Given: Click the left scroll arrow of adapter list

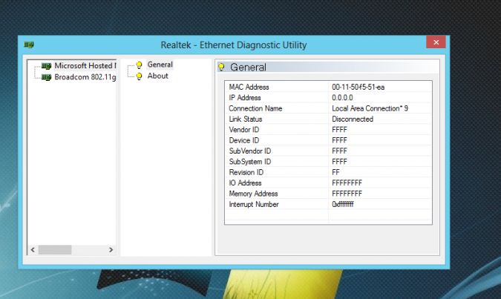Looking at the screenshot, I should pos(33,249).
